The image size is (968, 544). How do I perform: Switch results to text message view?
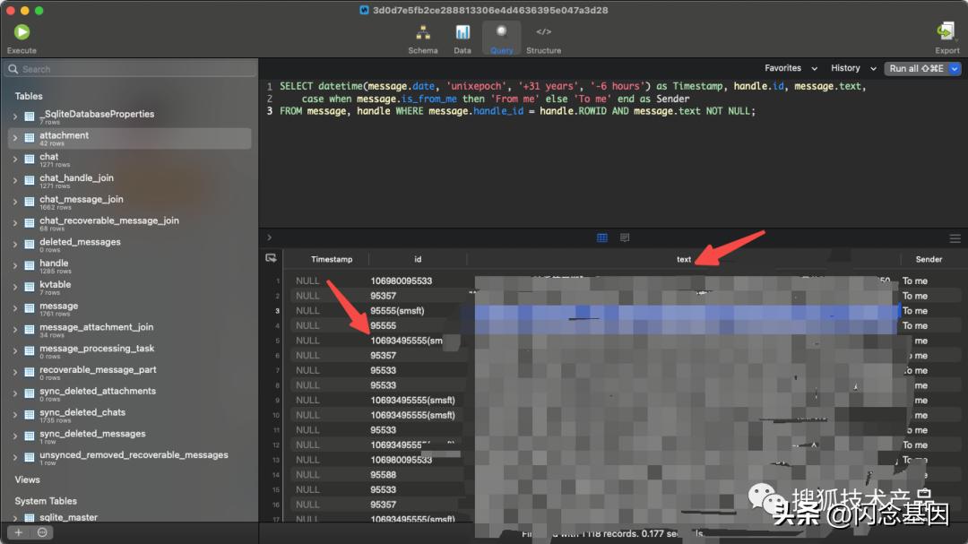point(625,237)
